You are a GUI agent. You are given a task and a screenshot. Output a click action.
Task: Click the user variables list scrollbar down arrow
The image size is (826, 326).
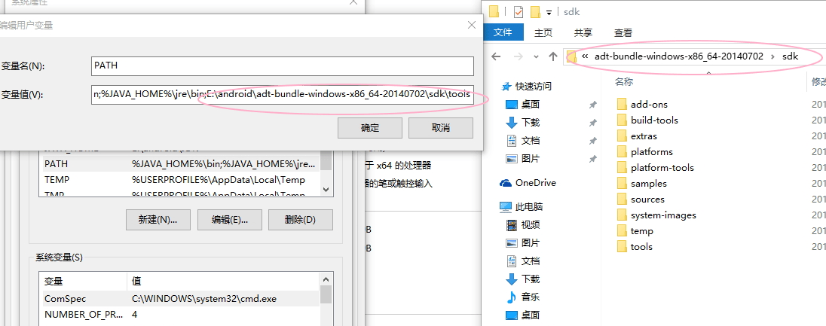click(326, 190)
